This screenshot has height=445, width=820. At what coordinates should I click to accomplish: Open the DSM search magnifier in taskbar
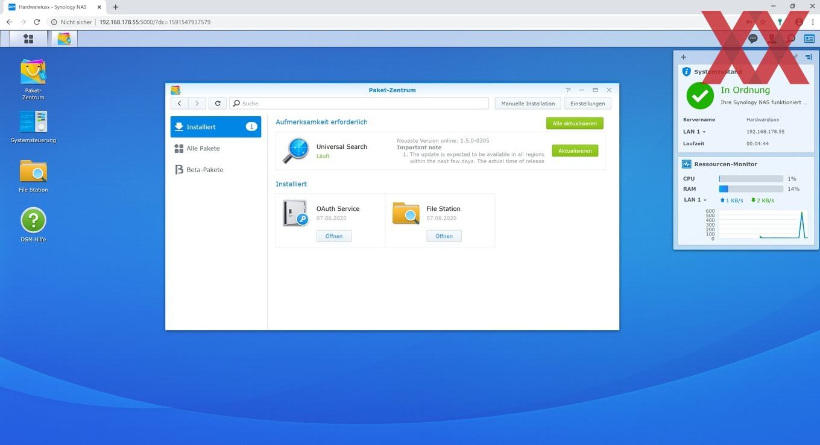tap(791, 39)
